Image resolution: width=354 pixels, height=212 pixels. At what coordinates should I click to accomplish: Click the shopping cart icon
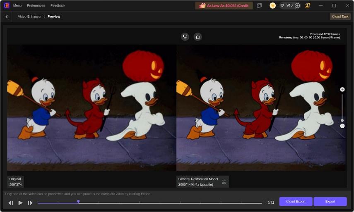tap(272, 6)
